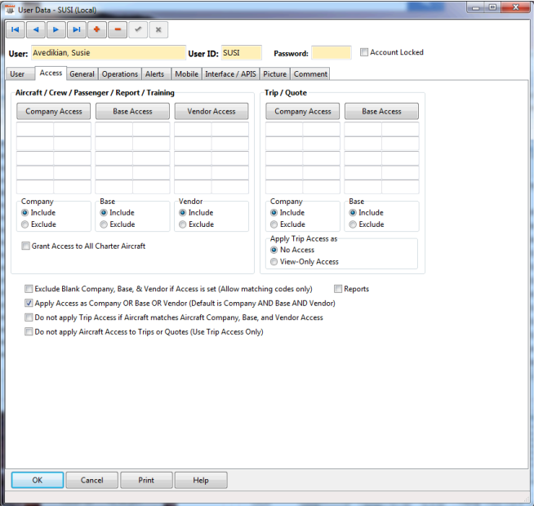The height and width of the screenshot is (506, 534).
Task: Open the Interface / APIS tab
Action: point(230,74)
